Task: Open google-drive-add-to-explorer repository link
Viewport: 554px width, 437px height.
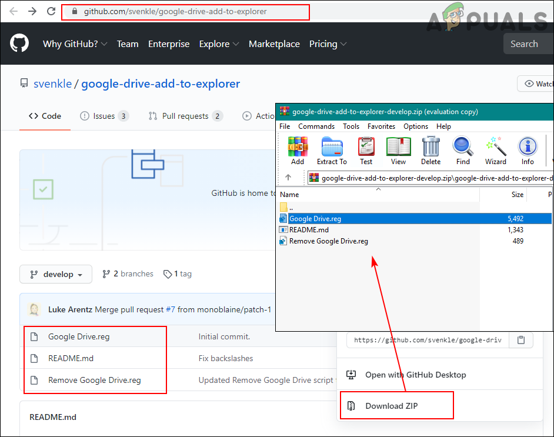Action: click(161, 84)
